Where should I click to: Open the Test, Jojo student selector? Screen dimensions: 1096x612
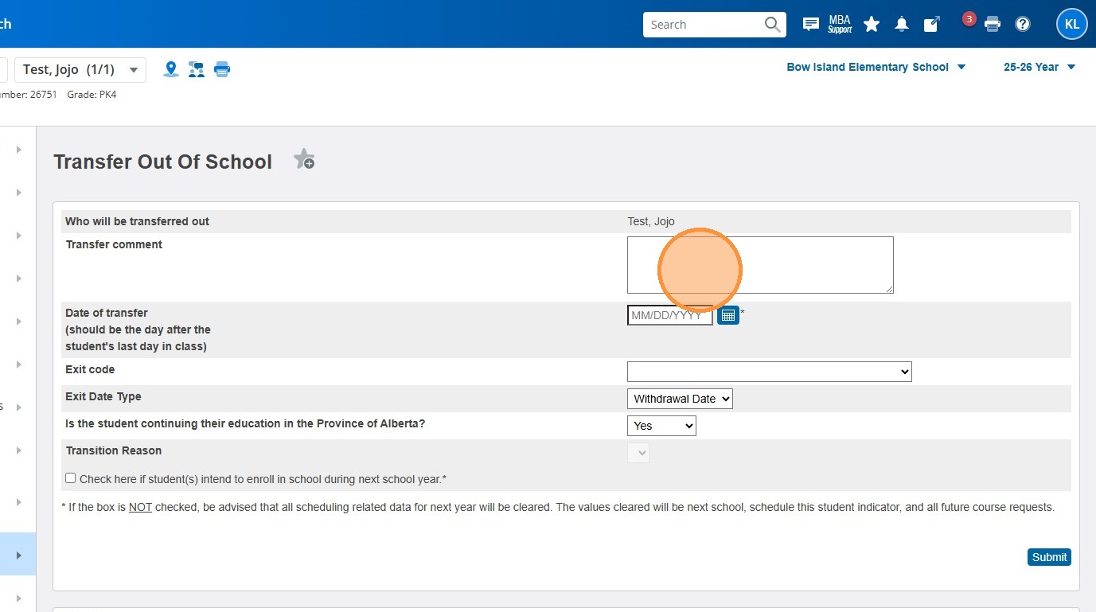coord(80,70)
